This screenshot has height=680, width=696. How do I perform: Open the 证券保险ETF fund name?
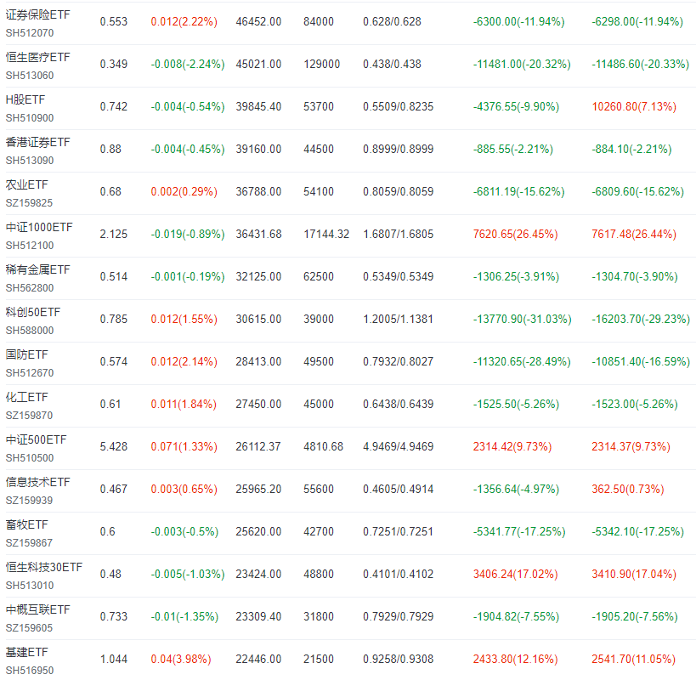[37, 14]
